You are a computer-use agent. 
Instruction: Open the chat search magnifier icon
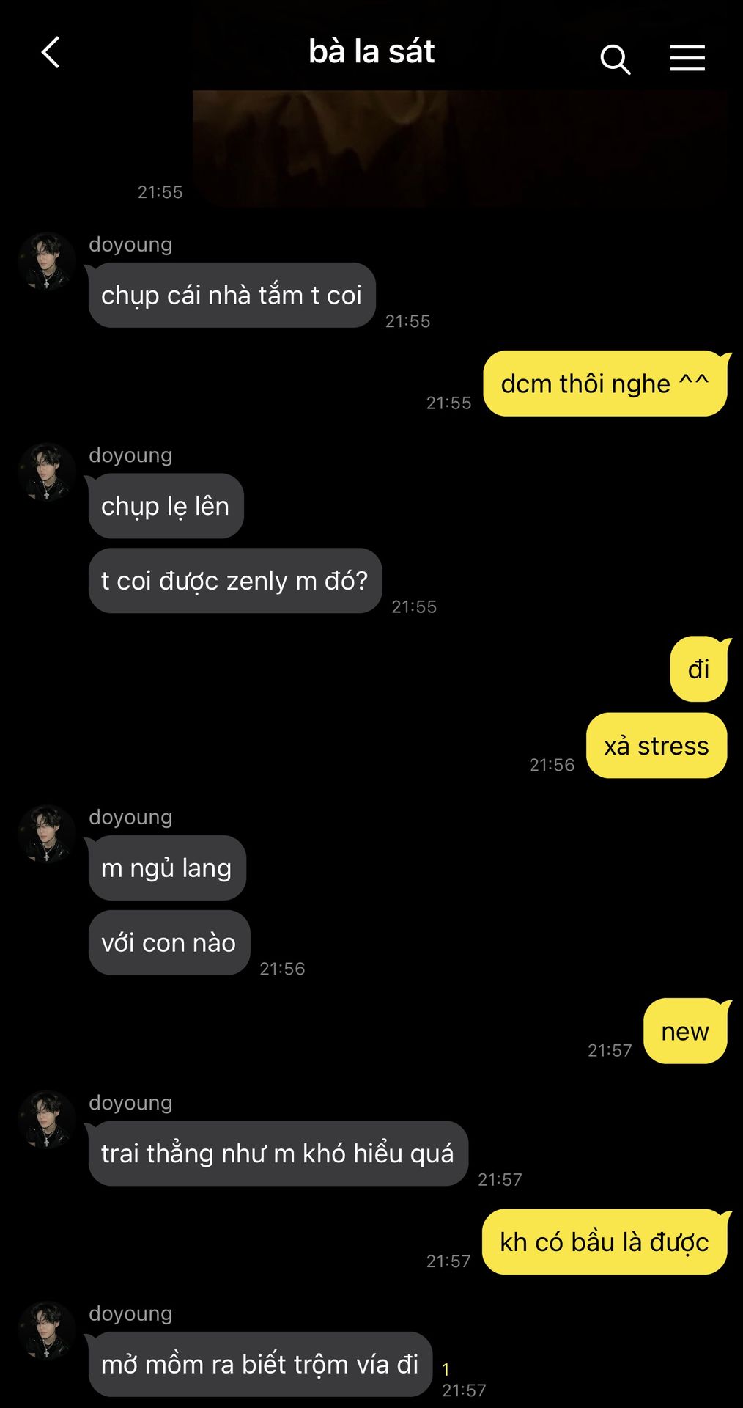(616, 59)
